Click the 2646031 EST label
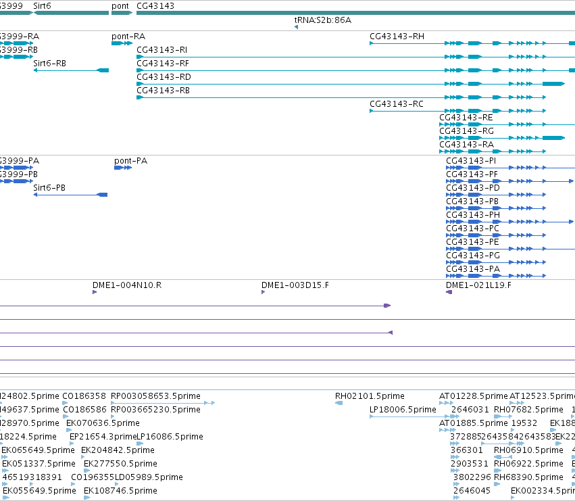 (471, 410)
